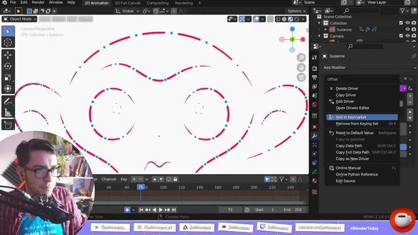Select the Cursor tool
The image size is (418, 235).
[8, 42]
